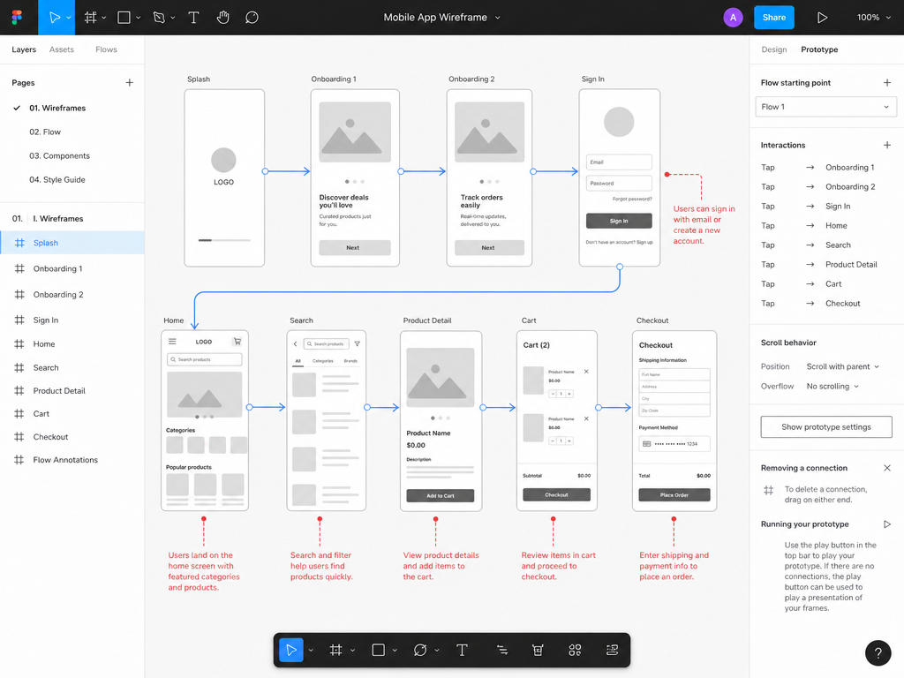Play the Running your prototype tip

[886, 524]
